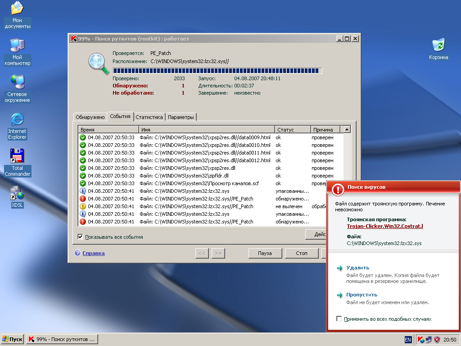
Task: Open the Корзина recycle bin icon
Action: click(438, 49)
